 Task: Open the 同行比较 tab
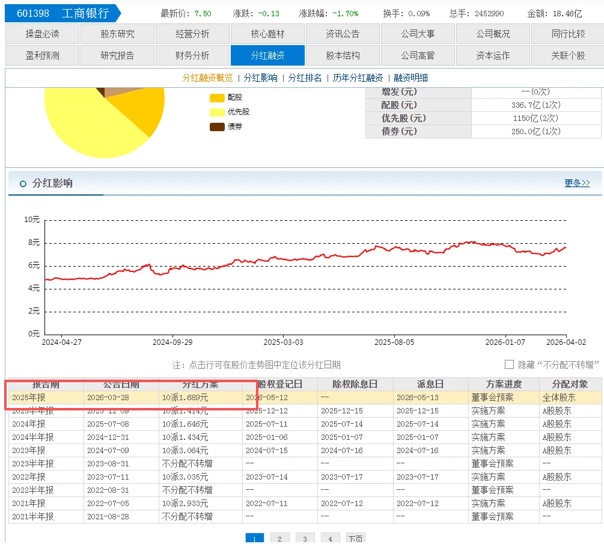coord(568,34)
